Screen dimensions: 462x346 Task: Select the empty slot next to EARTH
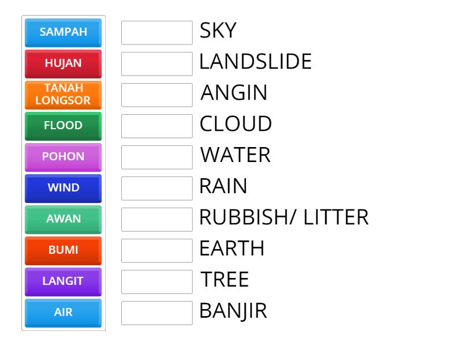tap(157, 251)
